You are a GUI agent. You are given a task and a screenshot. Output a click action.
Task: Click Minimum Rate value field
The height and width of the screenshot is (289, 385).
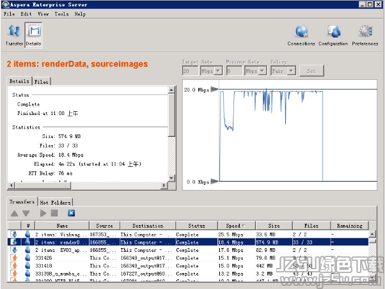pyautogui.click(x=234, y=71)
